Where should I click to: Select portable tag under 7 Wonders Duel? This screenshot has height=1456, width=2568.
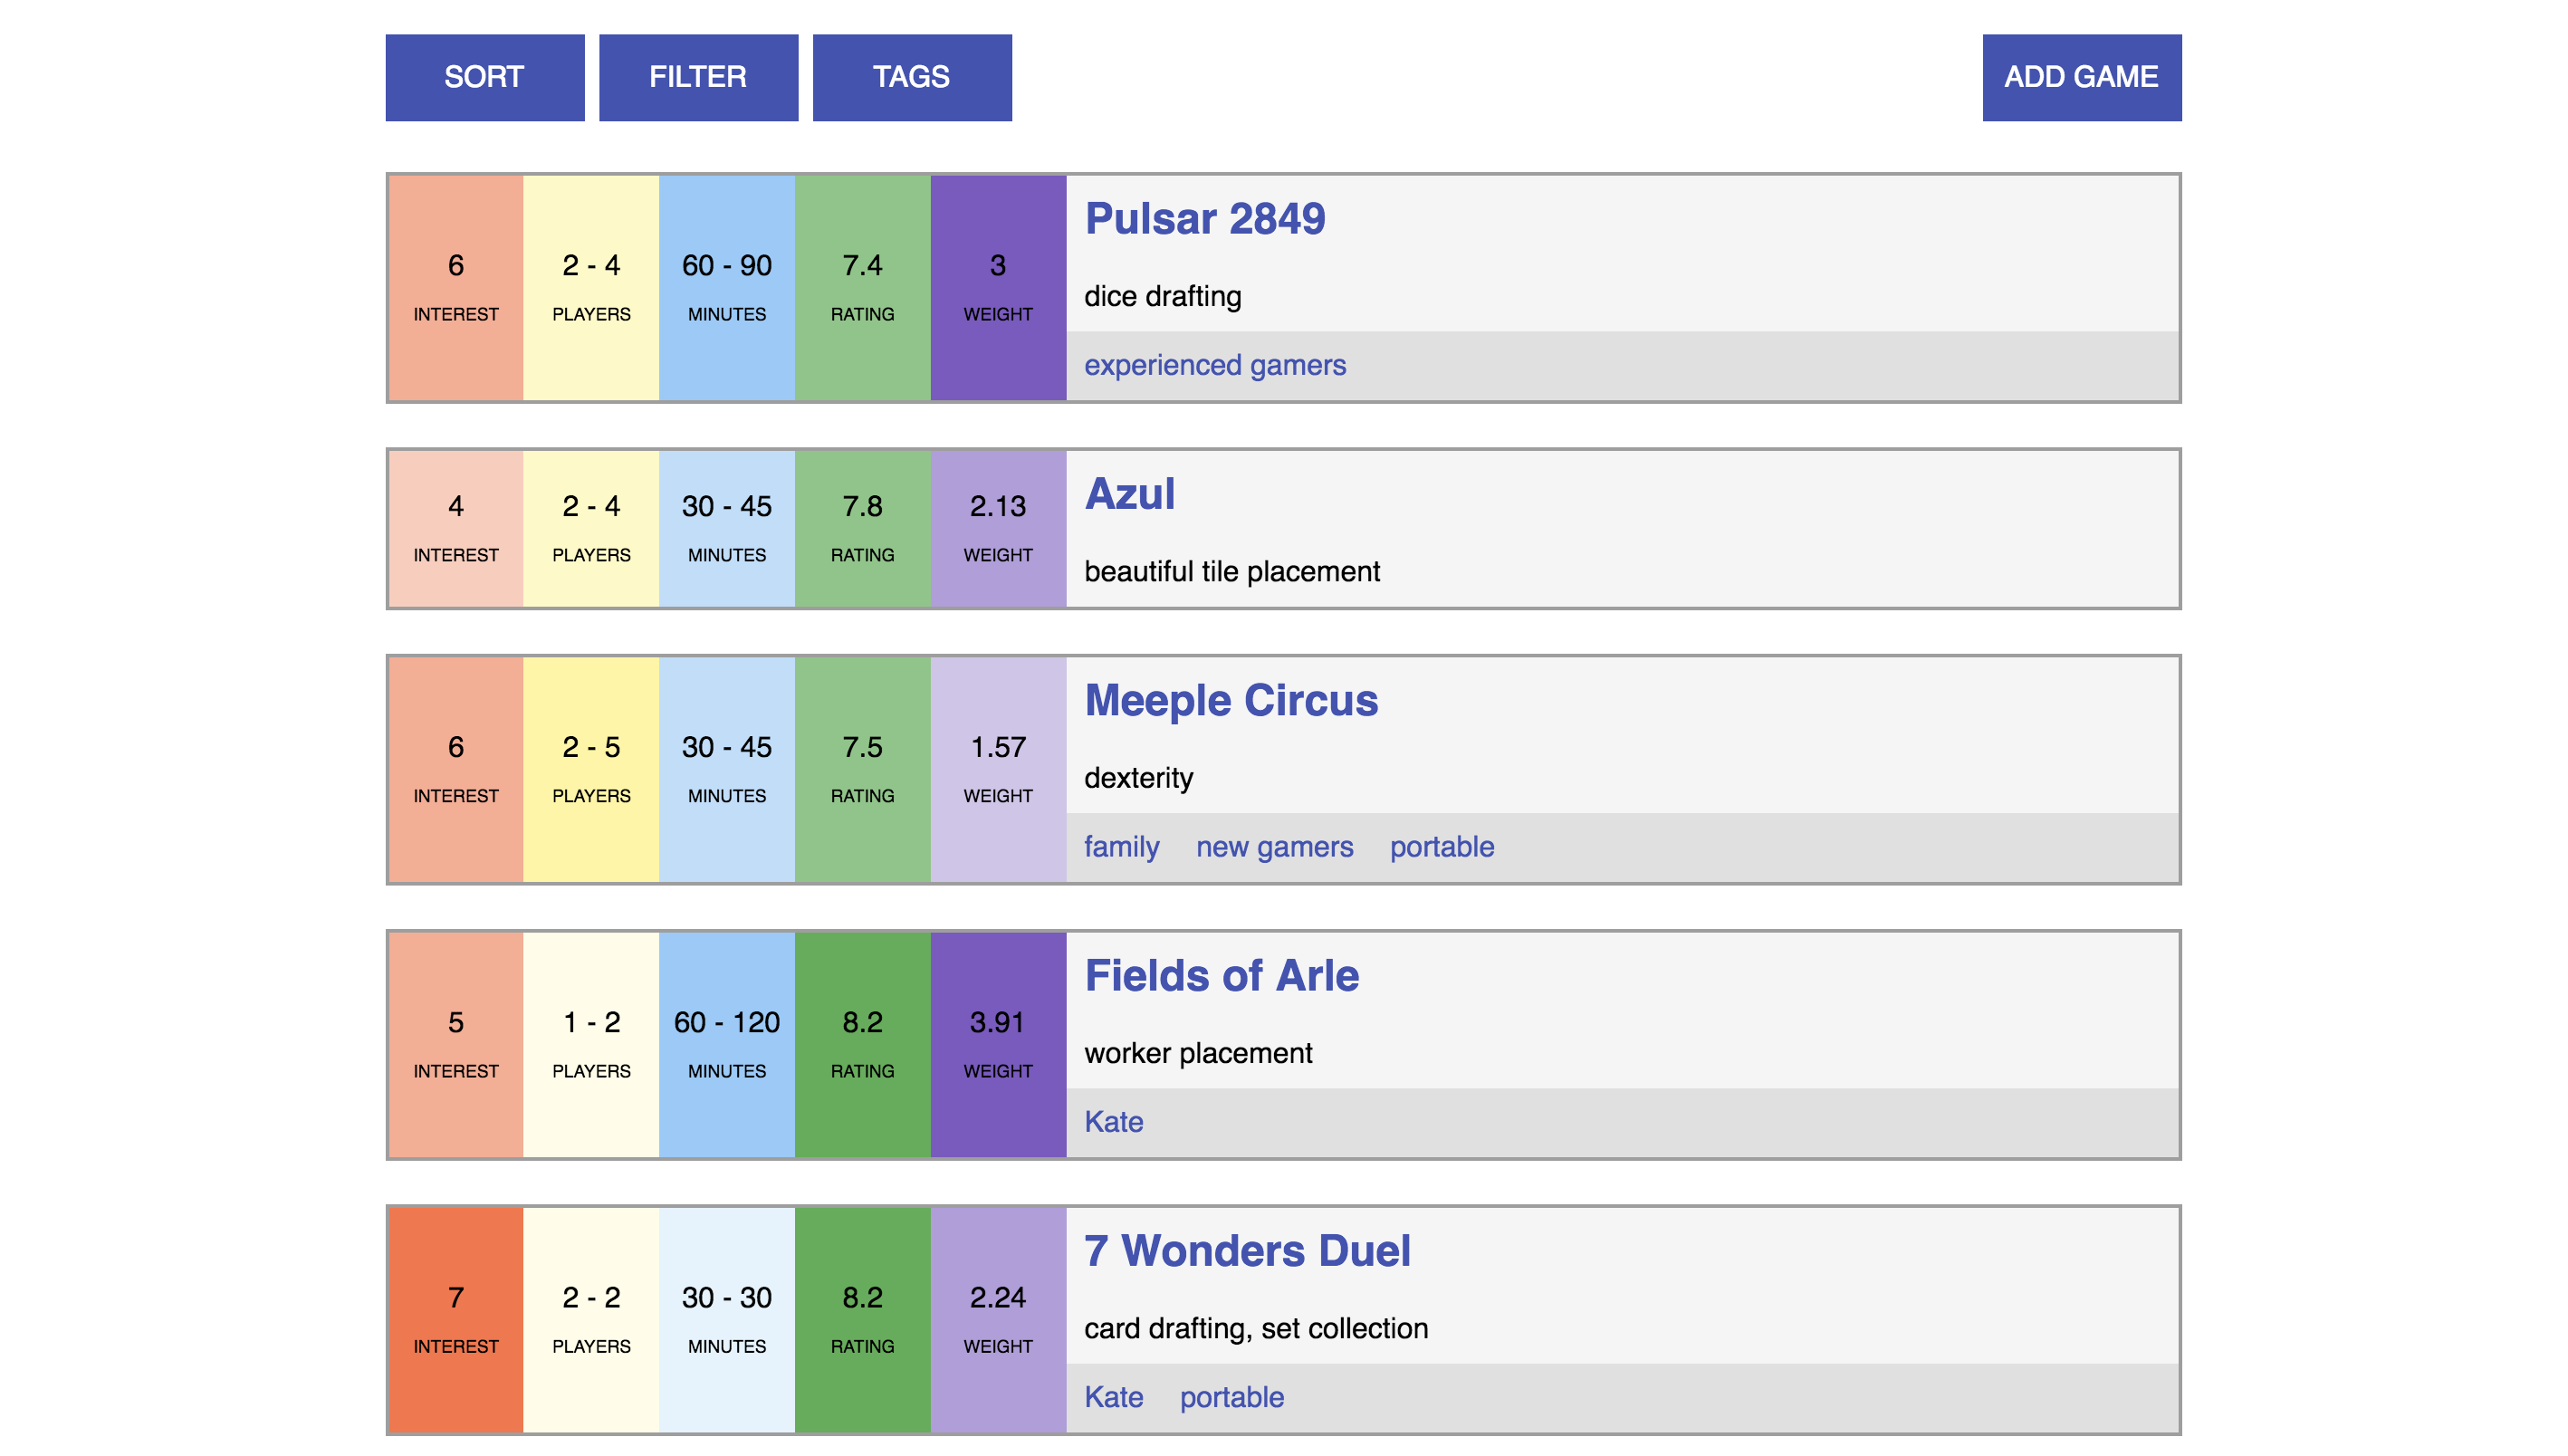pos(1231,1397)
